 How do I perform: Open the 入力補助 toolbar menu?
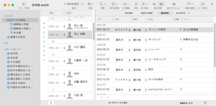coord(126,4)
